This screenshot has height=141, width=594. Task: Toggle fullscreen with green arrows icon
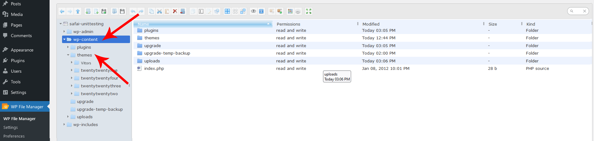pos(309,12)
